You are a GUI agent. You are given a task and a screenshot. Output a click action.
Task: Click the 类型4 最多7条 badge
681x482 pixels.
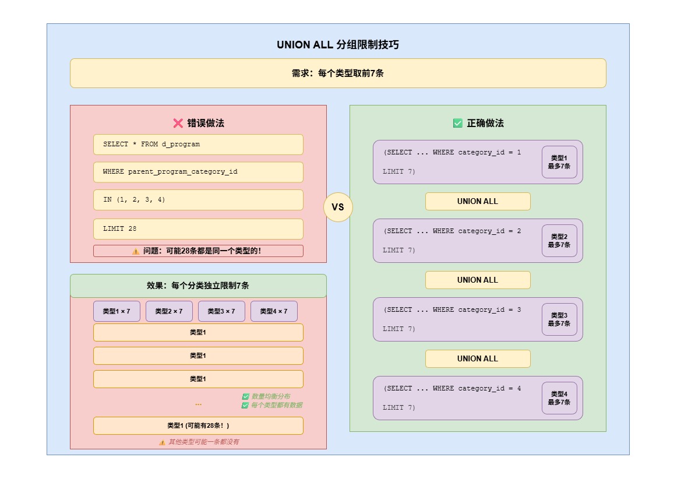559,398
